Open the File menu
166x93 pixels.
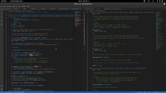coord(1,6)
